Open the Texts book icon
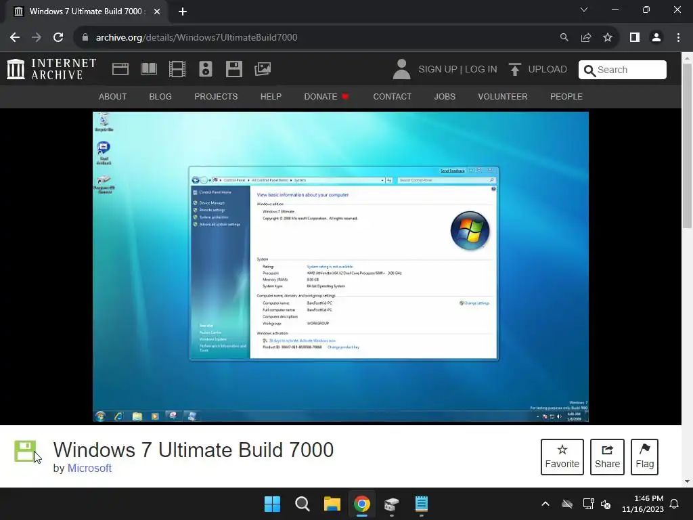This screenshot has height=520, width=693. [x=148, y=69]
